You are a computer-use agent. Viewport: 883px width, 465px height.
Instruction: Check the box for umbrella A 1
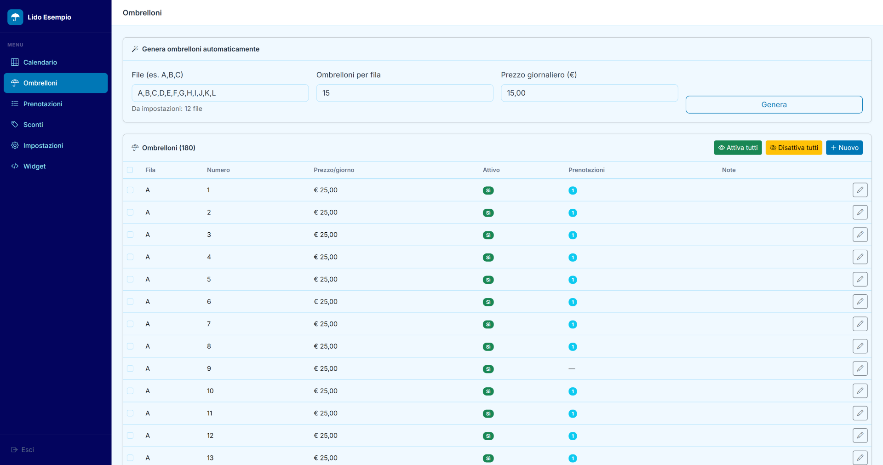[130, 190]
